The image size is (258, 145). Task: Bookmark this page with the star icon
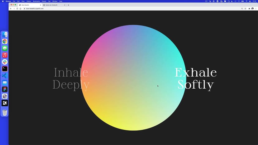click(x=246, y=8)
